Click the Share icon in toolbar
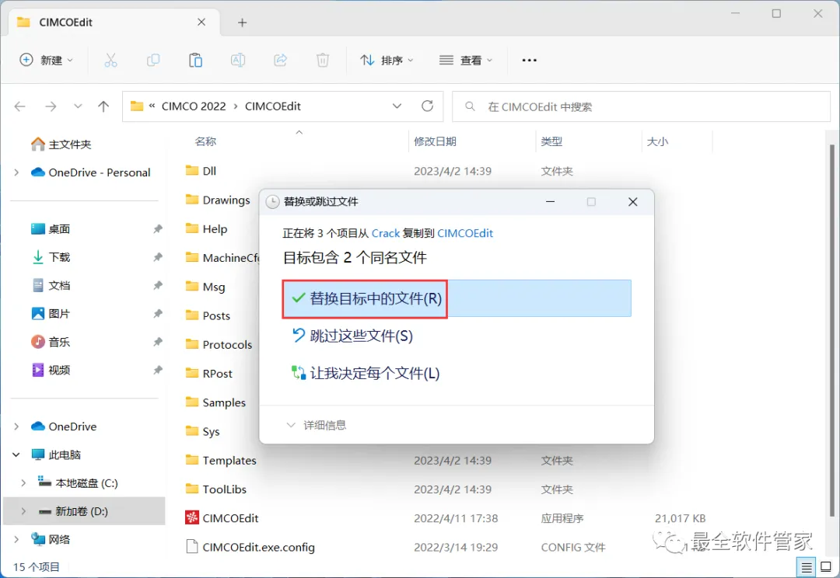 280,60
